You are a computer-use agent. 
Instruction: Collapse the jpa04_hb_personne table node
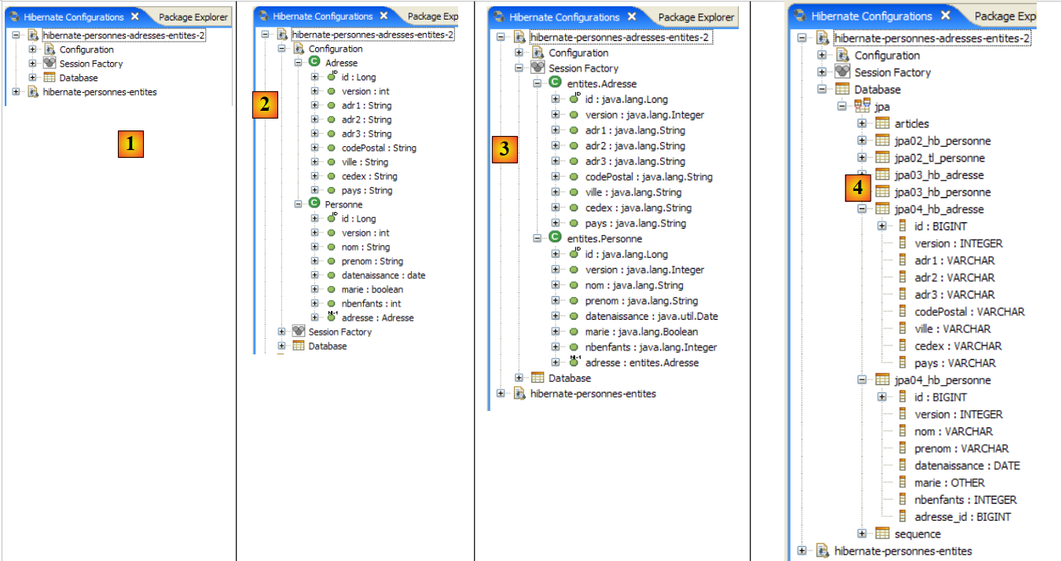point(862,380)
